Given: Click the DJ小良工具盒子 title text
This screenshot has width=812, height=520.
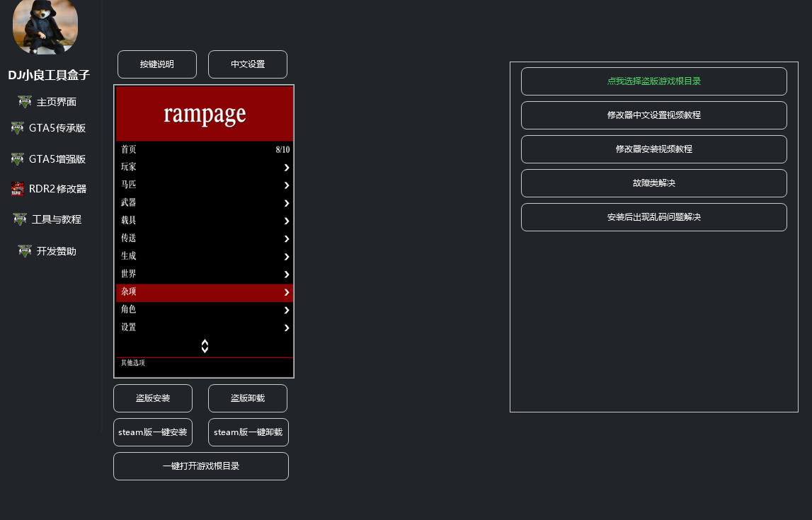Looking at the screenshot, I should 49,75.
